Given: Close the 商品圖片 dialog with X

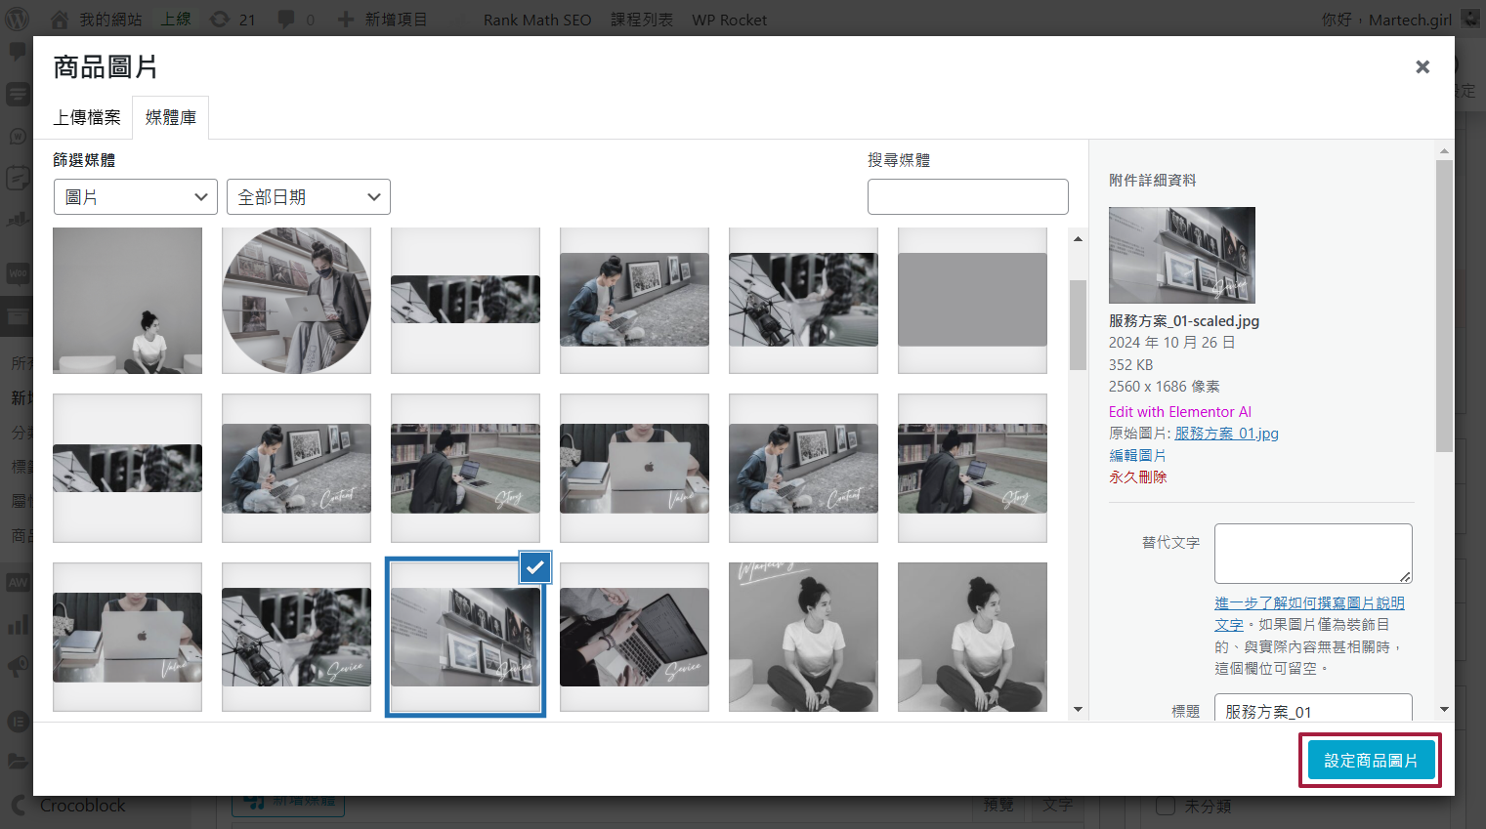Looking at the screenshot, I should coord(1422,66).
